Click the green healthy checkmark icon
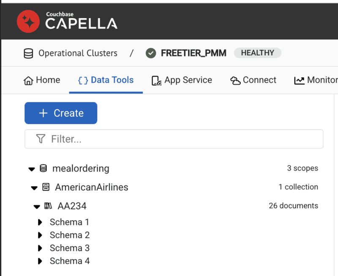Screen dimensions: 338x276 [x=151, y=53]
